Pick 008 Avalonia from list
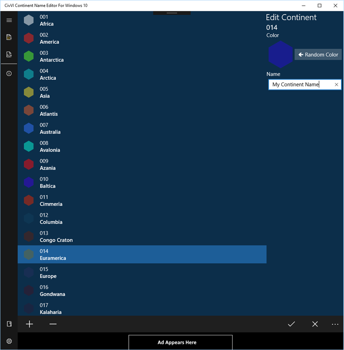The height and width of the screenshot is (350, 344). [142, 146]
